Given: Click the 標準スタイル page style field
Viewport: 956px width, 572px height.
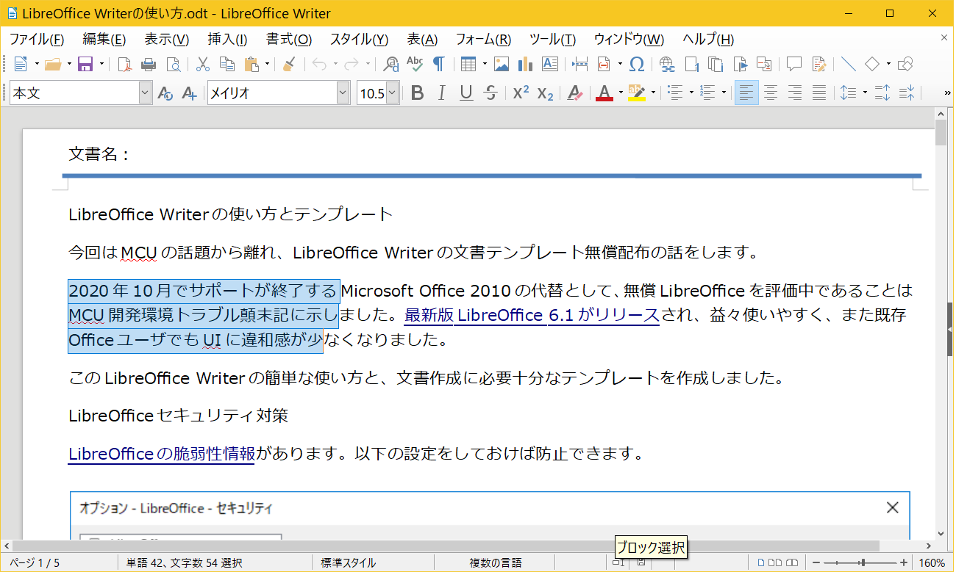Looking at the screenshot, I should (349, 563).
